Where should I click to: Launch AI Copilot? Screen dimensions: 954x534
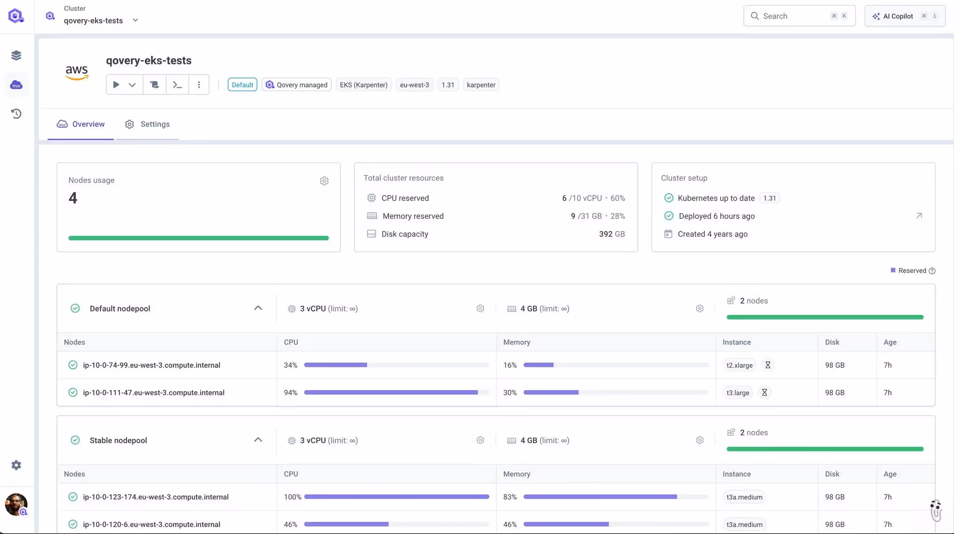tap(897, 15)
